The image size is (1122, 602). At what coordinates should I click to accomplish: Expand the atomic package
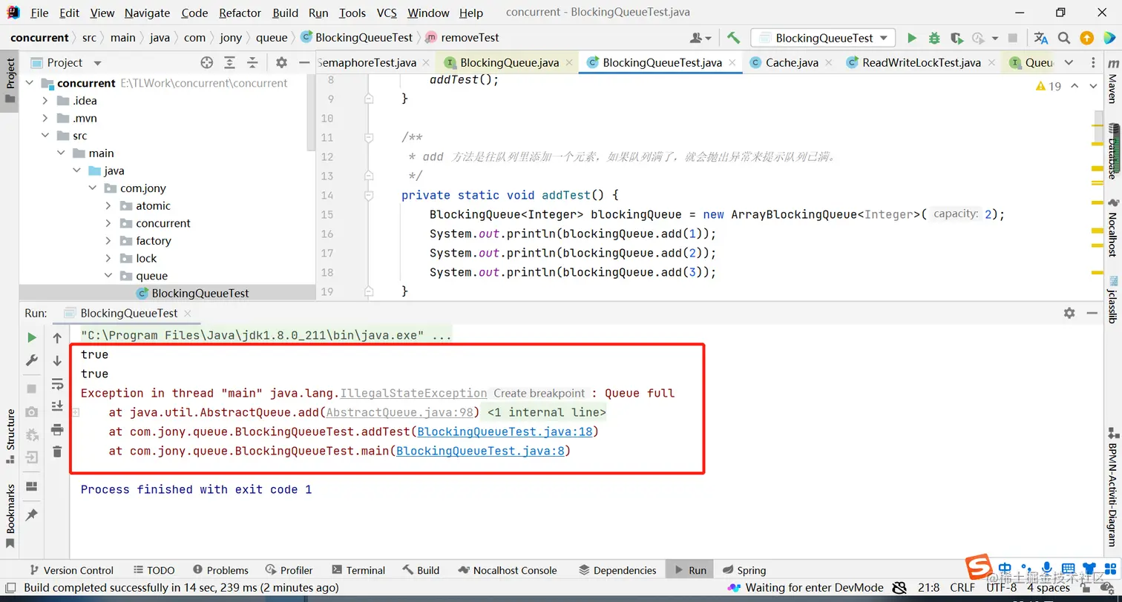(x=109, y=206)
